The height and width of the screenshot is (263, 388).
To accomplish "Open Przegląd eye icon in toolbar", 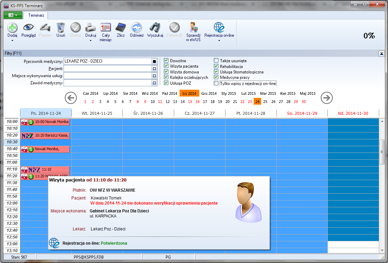I will pyautogui.click(x=28, y=28).
